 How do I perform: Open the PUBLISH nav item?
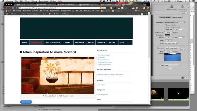point(101,43)
